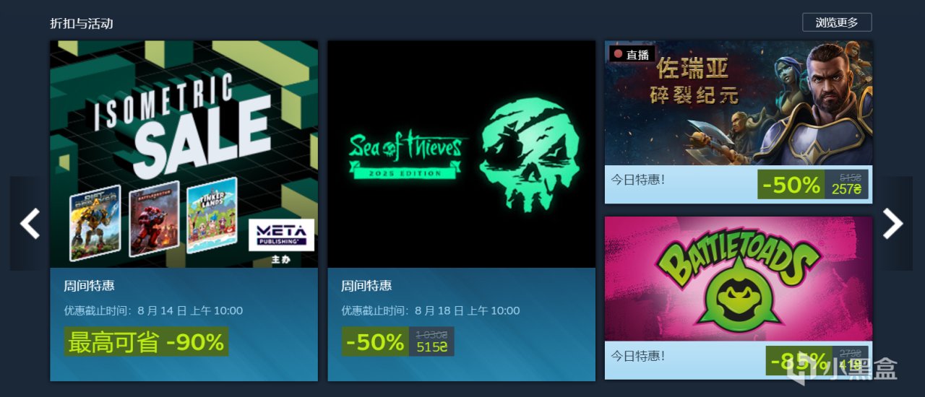The width and height of the screenshot is (925, 397).
Task: Select the Tinkerlands game cover
Action: coord(212,214)
